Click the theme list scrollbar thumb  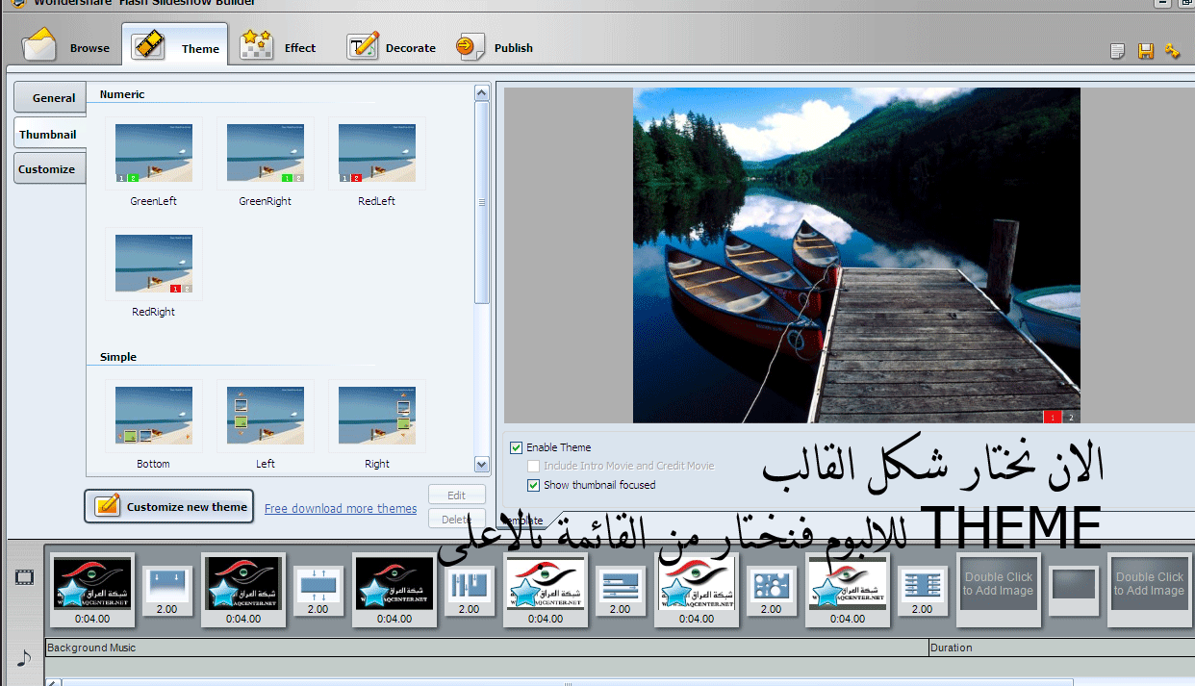coord(482,202)
